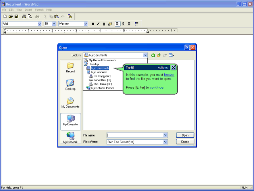Image resolution: width=254 pixels, height=191 pixels.
Task: Click Recent in the places bar
Action: (x=71, y=68)
